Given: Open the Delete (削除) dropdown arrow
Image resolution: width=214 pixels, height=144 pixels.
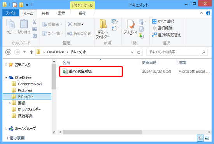Looking at the screenshot, I should tap(83, 24).
